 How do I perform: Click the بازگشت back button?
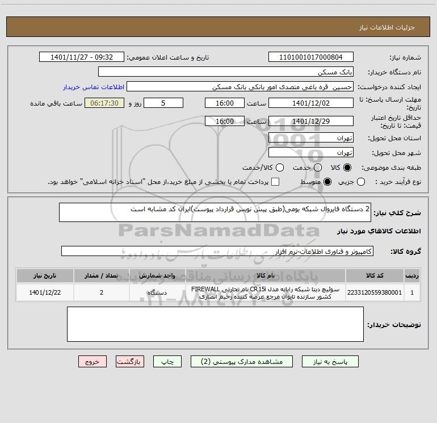point(130,362)
